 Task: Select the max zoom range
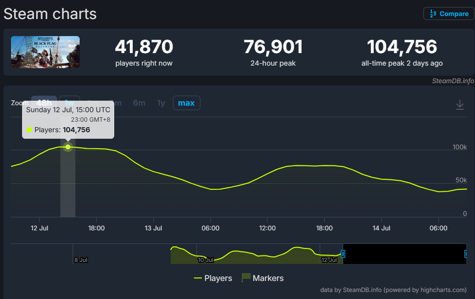[186, 103]
